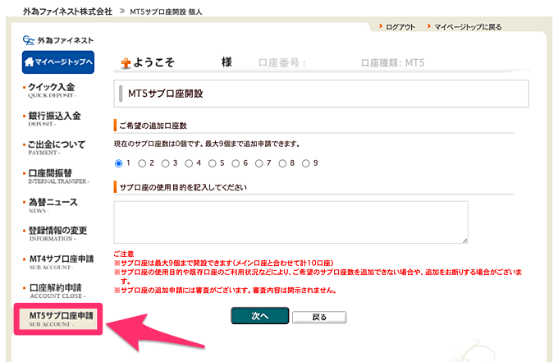The width and height of the screenshot is (558, 362).
Task: Select radio button 8 sub-accounts
Action: [282, 163]
